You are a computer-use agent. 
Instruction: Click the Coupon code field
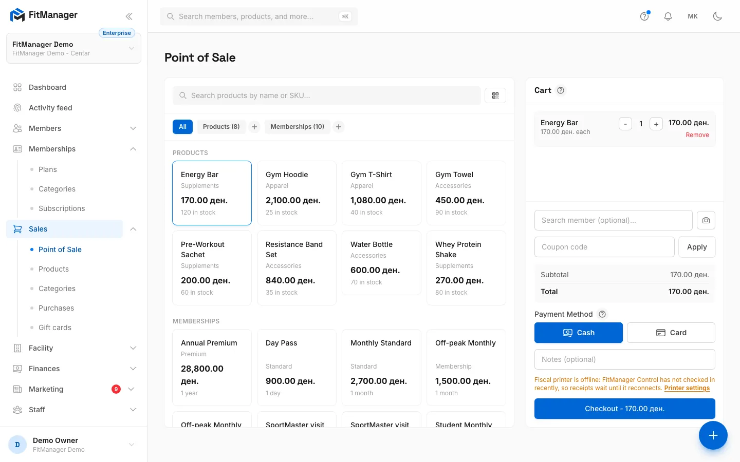click(x=604, y=247)
